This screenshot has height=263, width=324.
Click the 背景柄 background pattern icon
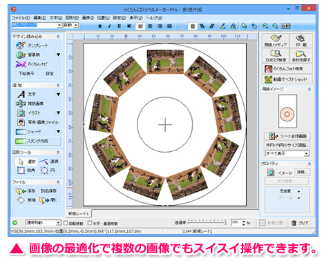tap(21, 55)
